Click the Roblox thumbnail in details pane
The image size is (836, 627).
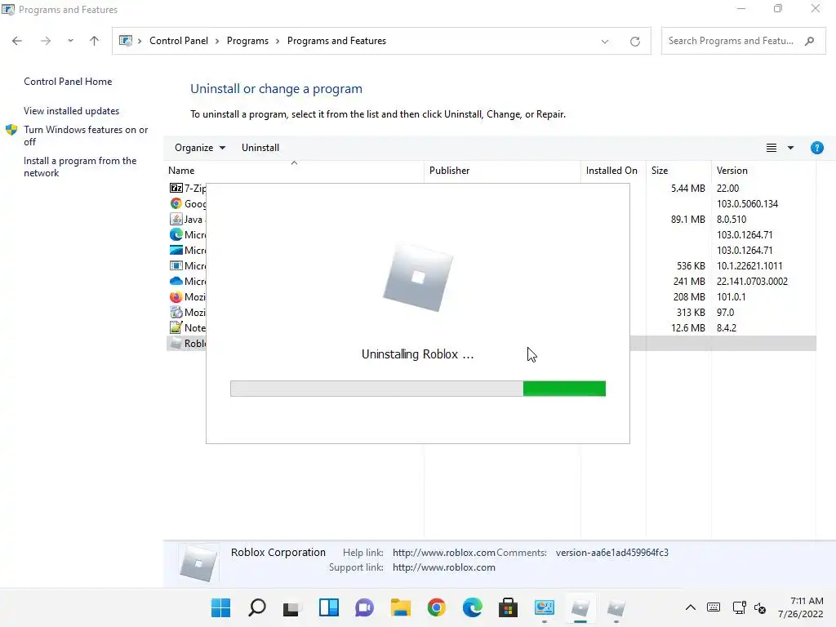(198, 563)
